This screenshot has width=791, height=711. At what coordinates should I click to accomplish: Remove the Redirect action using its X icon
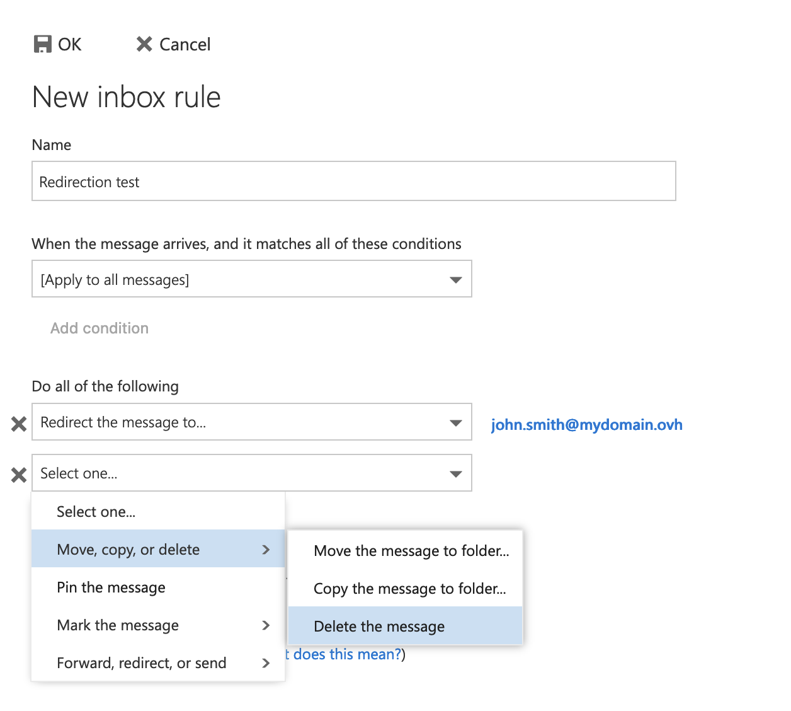tap(18, 424)
